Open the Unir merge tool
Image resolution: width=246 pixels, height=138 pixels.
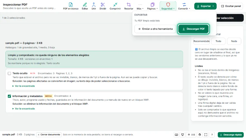[x=94, y=6]
